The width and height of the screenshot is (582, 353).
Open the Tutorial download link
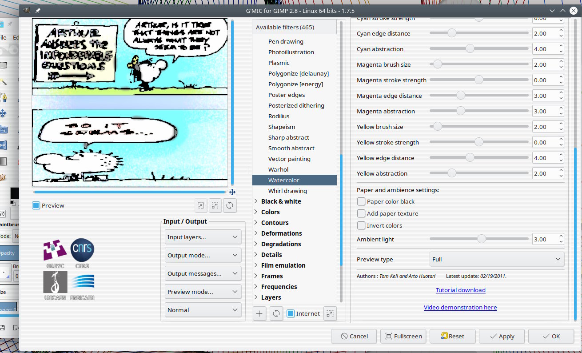[x=460, y=290]
